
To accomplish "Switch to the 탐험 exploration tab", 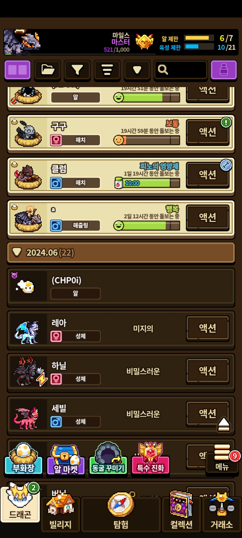I will [x=121, y=514].
